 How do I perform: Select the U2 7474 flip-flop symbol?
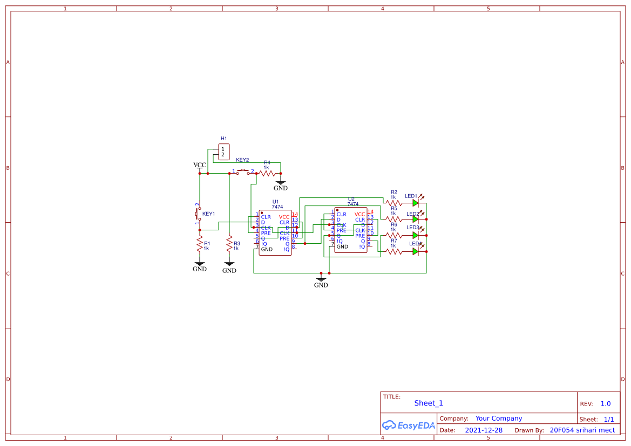[351, 229]
